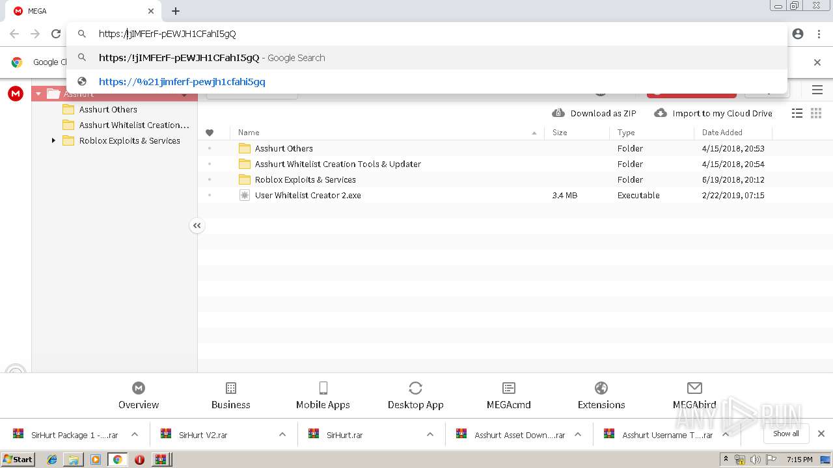Sort by the Type column
Viewport: 833px width, 468px height.
point(626,133)
